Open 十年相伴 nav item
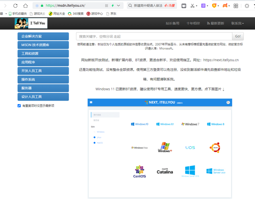The height and width of the screenshot is (203, 255). point(193,23)
